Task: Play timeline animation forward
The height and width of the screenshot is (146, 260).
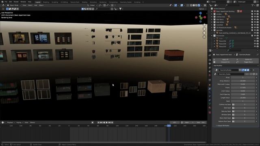Action: click(x=106, y=122)
